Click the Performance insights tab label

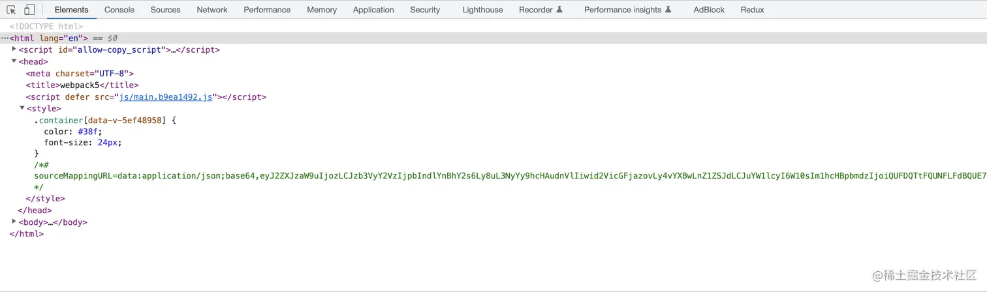point(623,10)
